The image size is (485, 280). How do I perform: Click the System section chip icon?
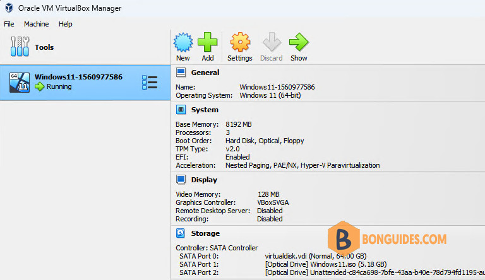tap(181, 110)
